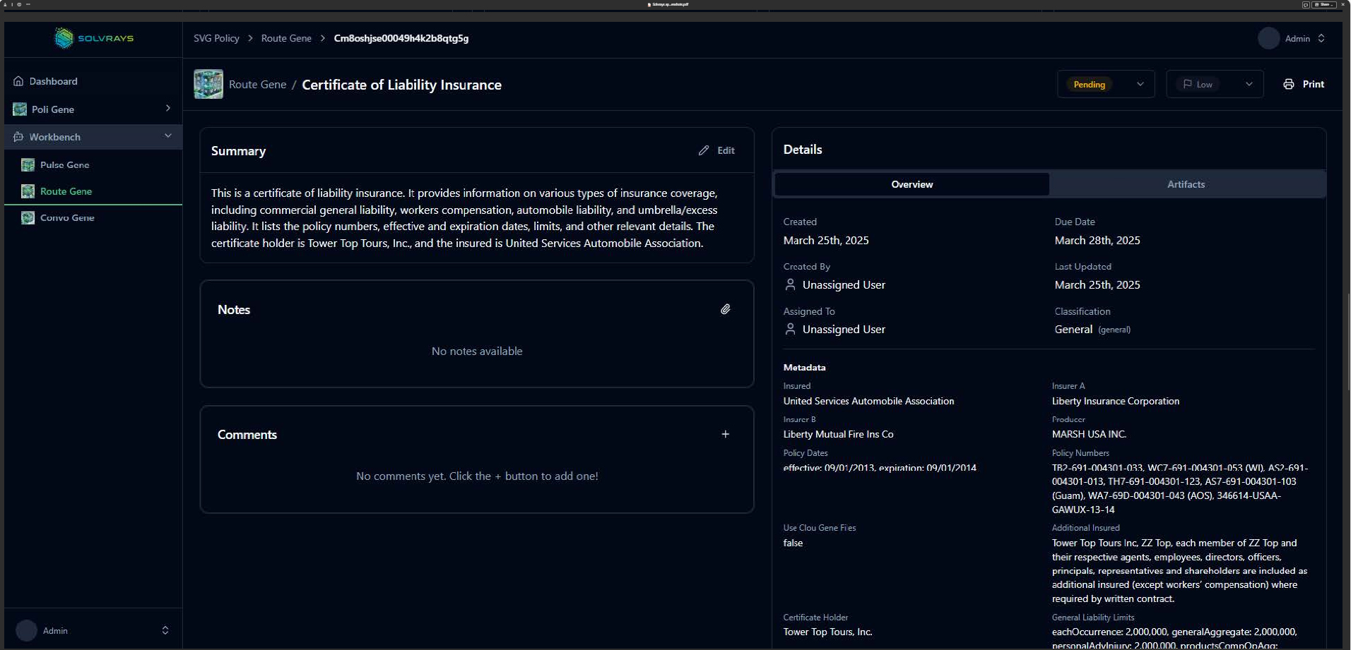Open the Low priority dropdown

[x=1215, y=84]
